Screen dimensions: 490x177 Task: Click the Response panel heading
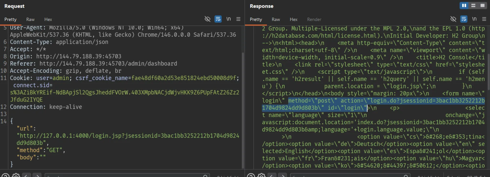tap(261, 6)
